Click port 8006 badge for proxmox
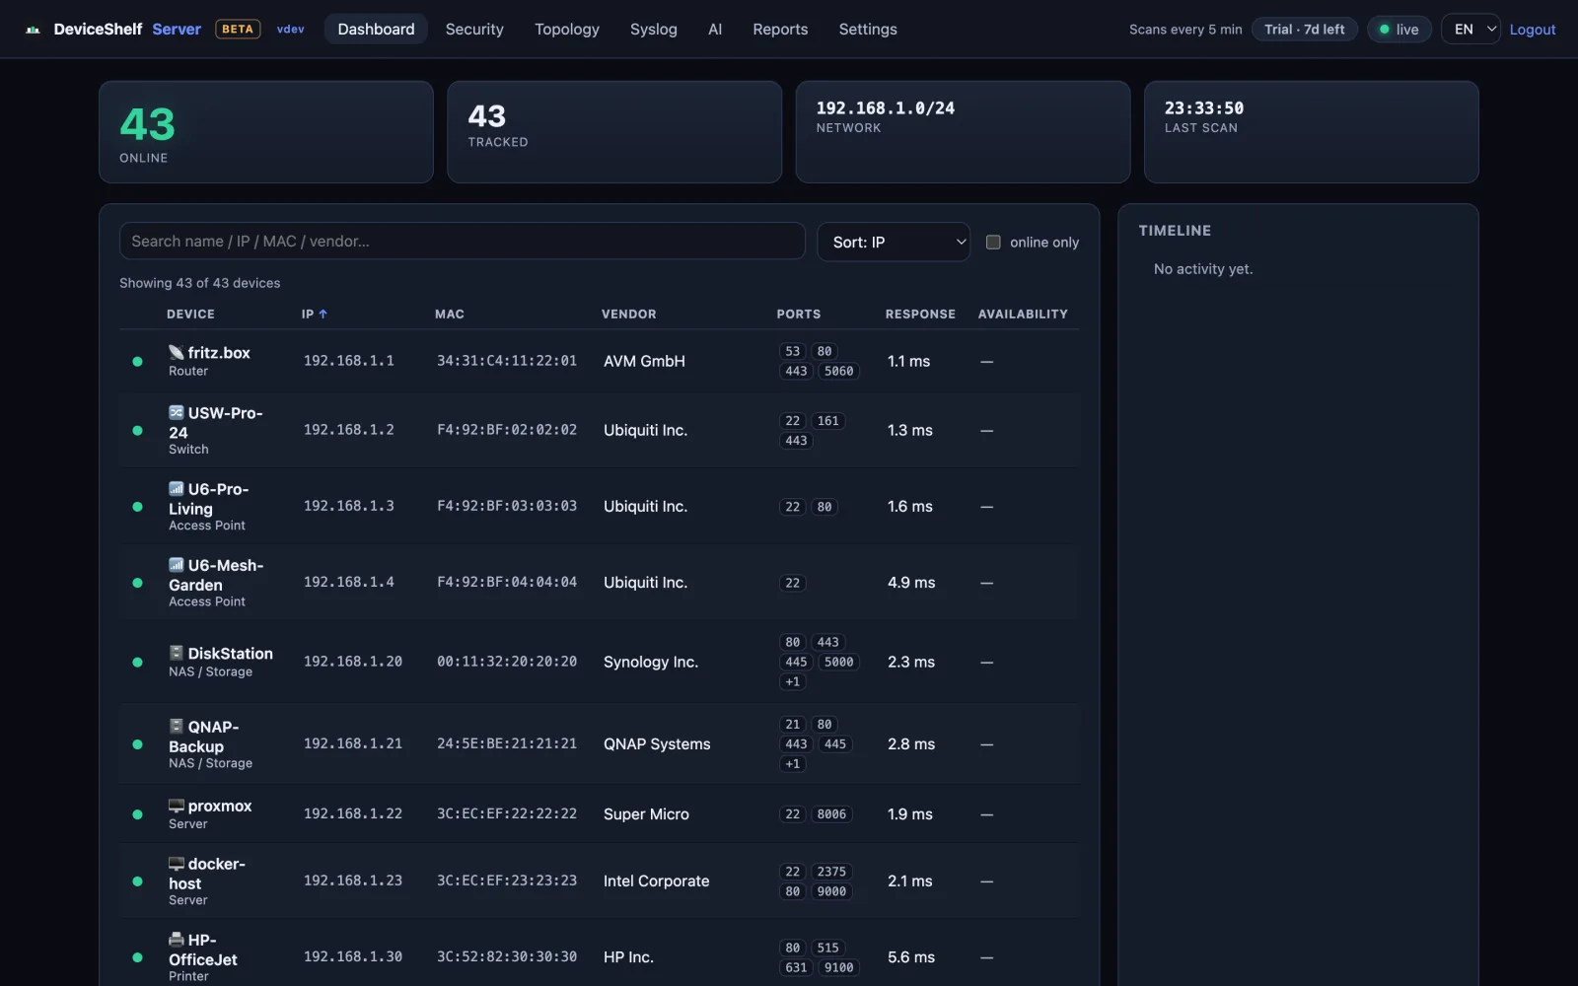The image size is (1578, 986). coord(831,814)
